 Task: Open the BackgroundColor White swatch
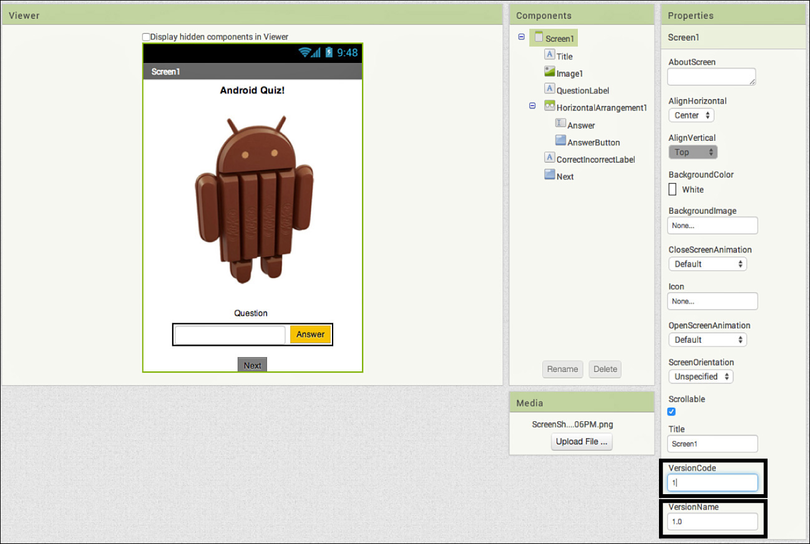[672, 189]
